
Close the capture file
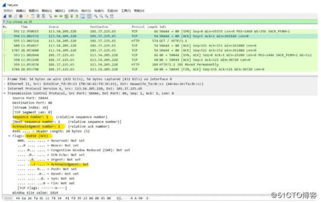click(x=38, y=16)
